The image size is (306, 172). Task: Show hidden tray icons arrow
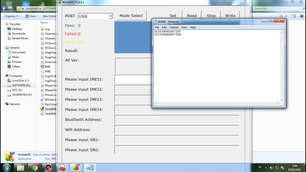click(x=266, y=168)
